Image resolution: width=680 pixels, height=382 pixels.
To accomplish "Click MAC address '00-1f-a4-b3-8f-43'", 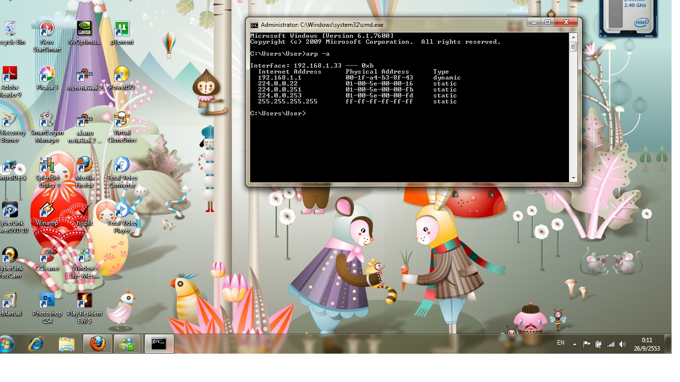I will point(379,78).
